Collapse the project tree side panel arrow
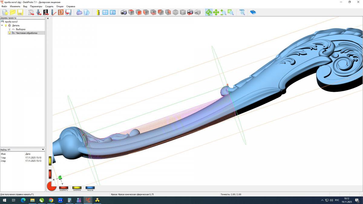 pyautogui.click(x=48, y=18)
